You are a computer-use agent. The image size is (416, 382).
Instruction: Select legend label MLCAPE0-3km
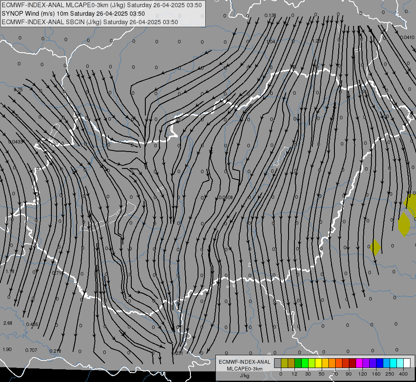pos(245,369)
